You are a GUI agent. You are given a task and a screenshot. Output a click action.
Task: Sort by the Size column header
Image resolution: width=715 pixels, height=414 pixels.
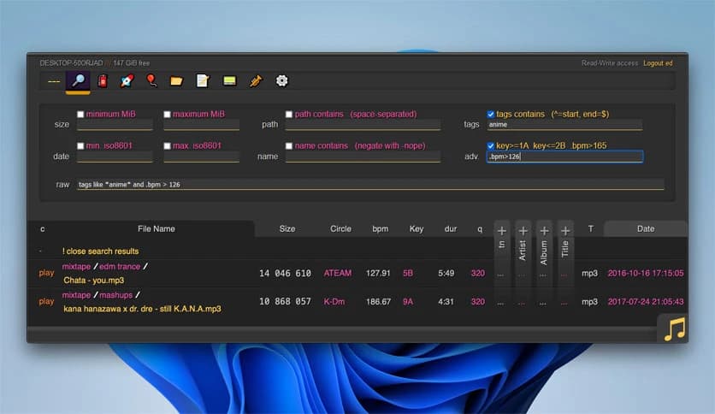(287, 229)
